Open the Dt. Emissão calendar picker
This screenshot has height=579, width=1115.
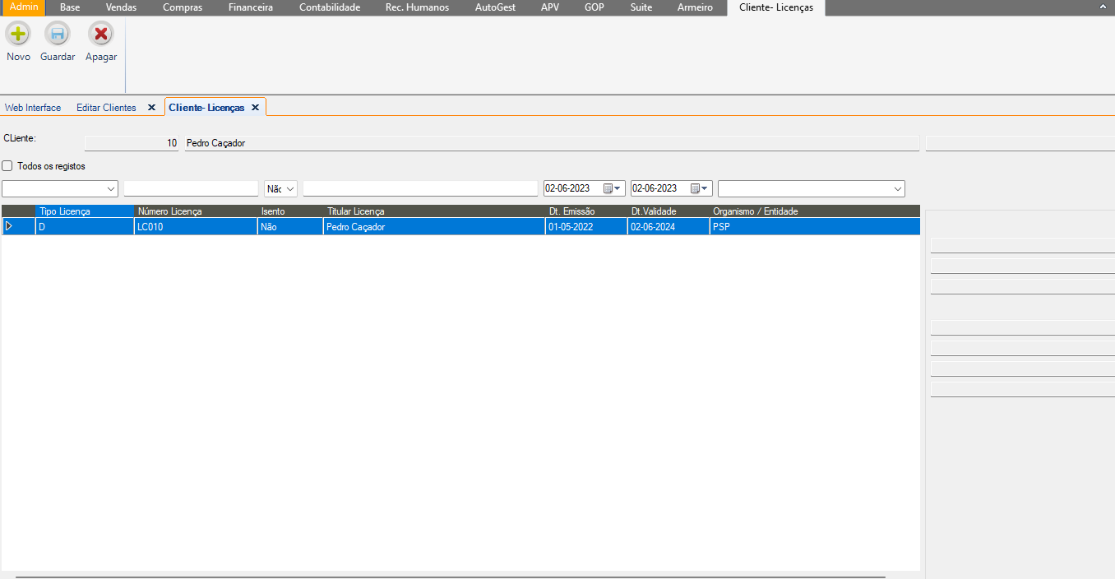click(613, 188)
